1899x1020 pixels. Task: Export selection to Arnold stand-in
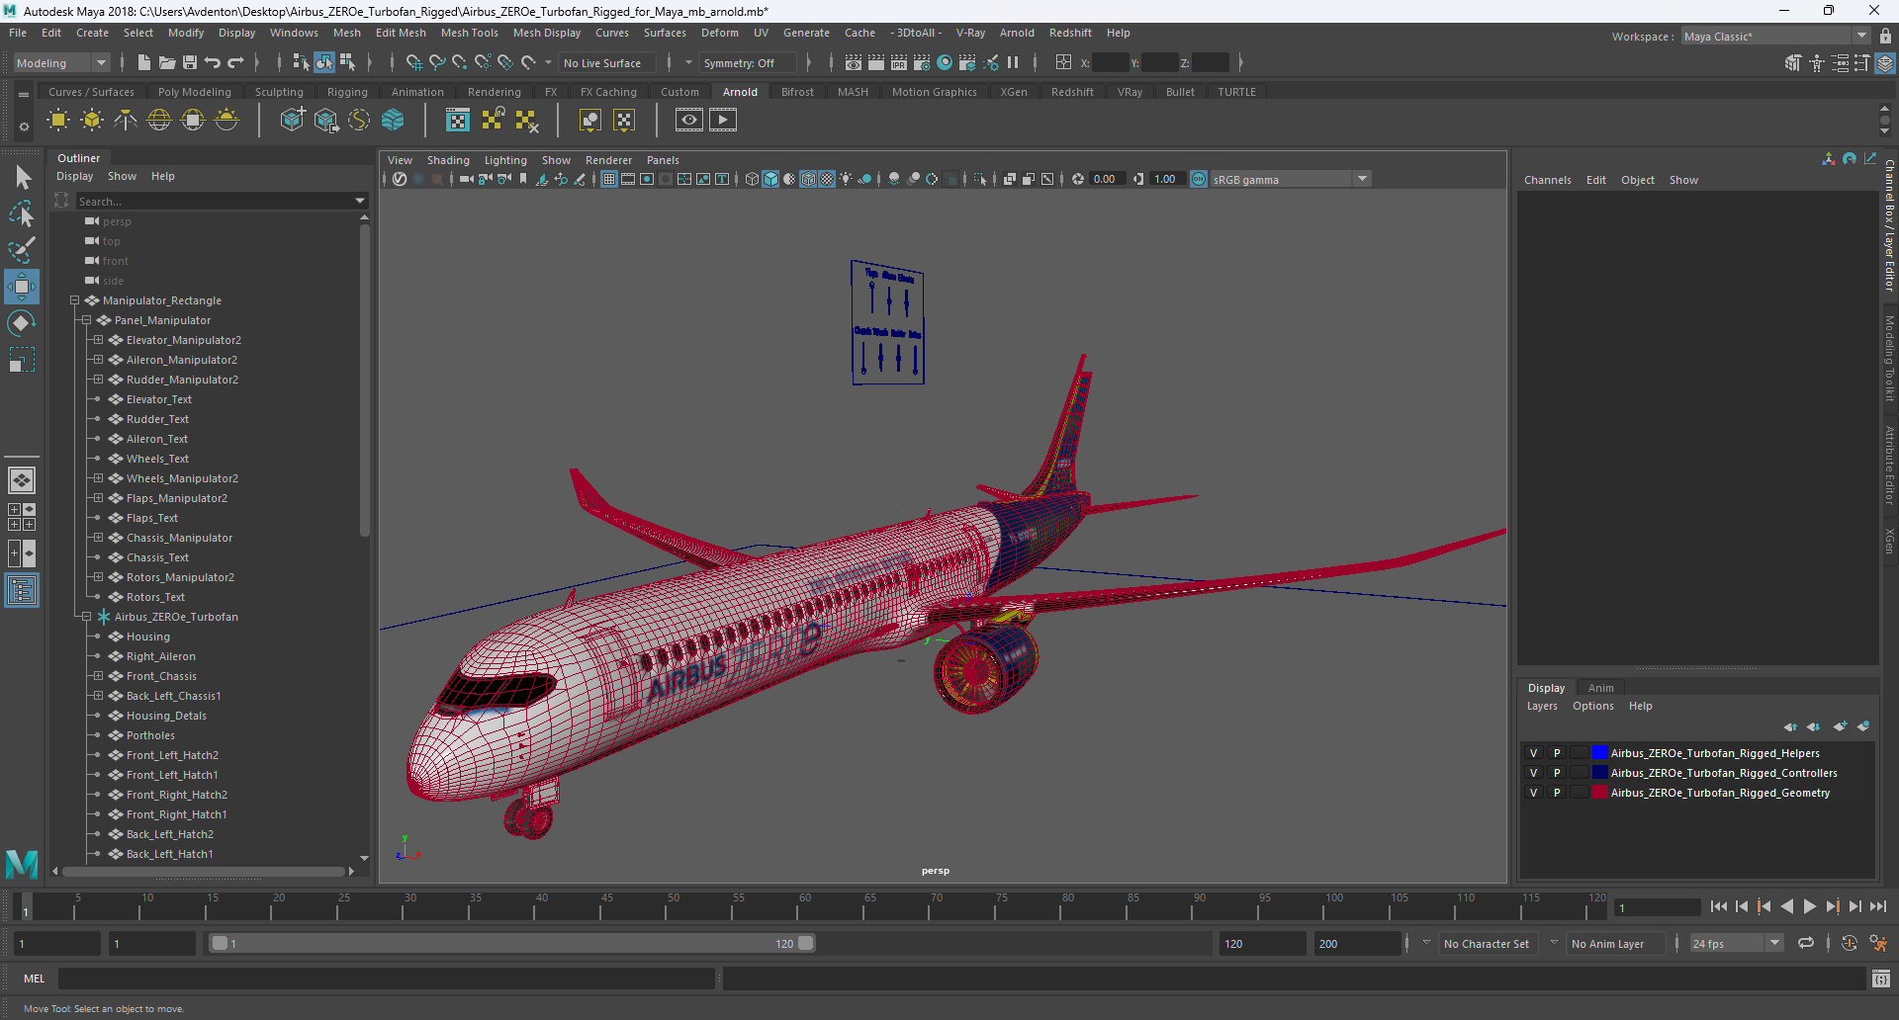[x=325, y=121]
